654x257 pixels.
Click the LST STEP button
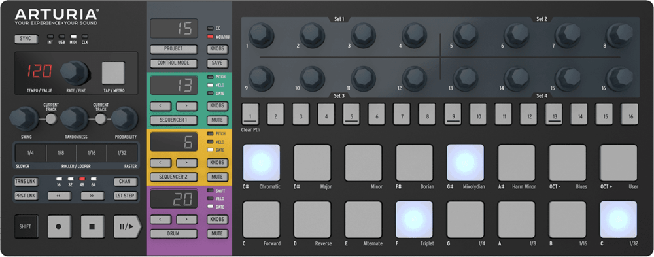click(x=126, y=196)
